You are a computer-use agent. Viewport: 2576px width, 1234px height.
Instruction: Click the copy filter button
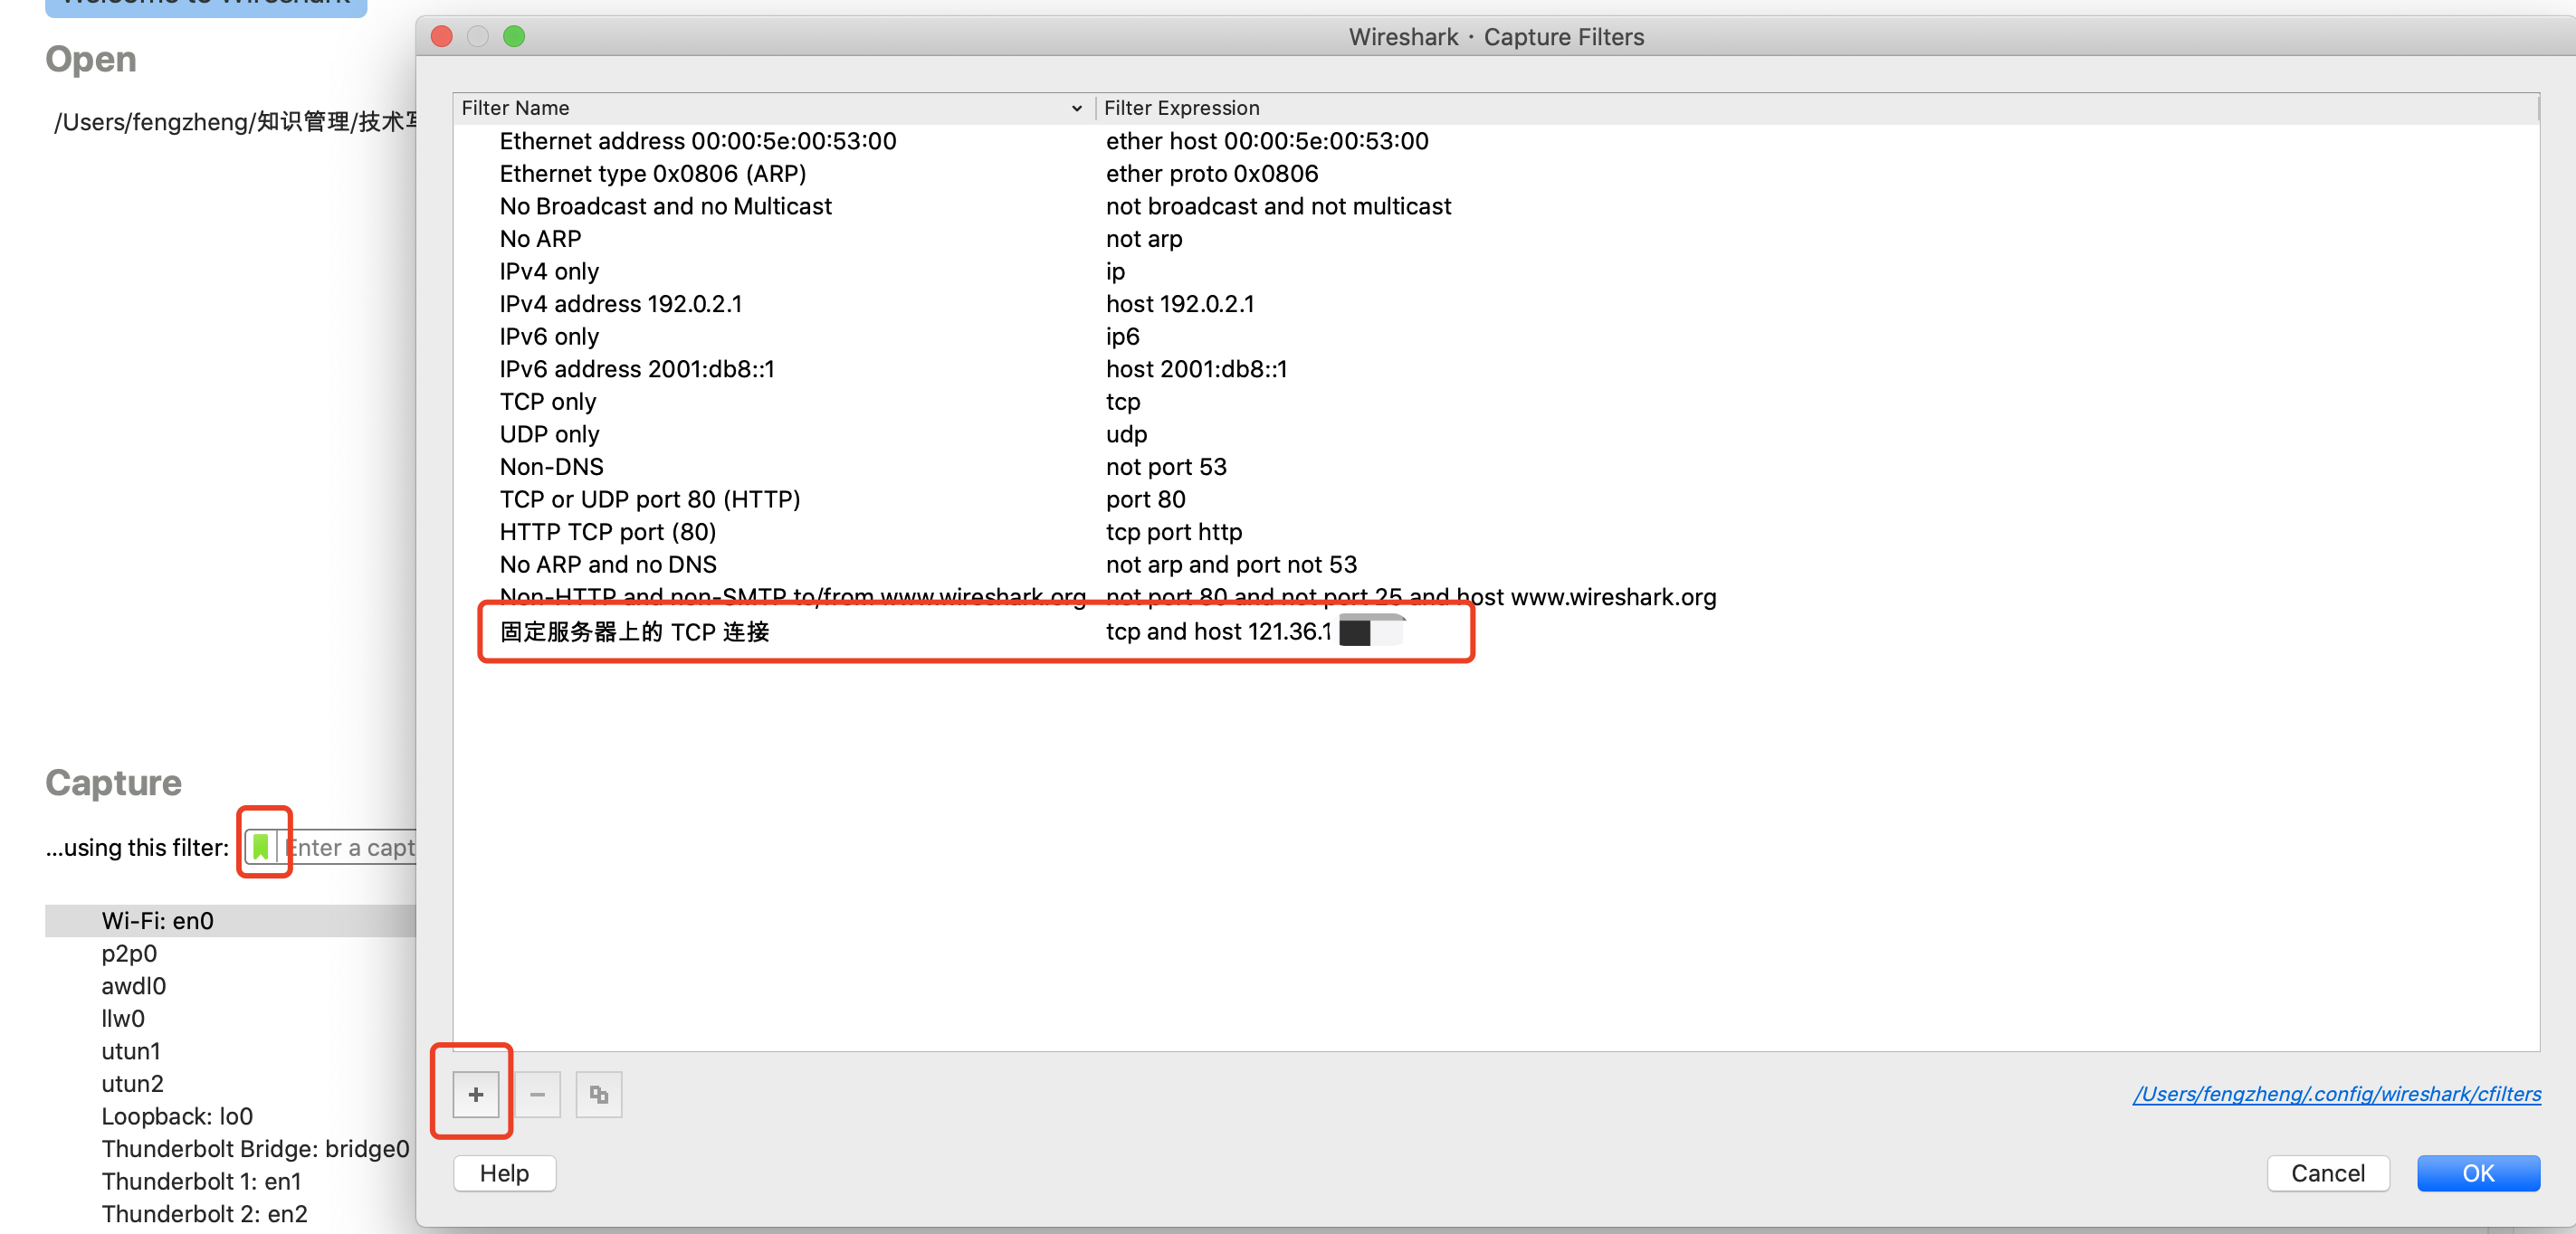(x=599, y=1094)
